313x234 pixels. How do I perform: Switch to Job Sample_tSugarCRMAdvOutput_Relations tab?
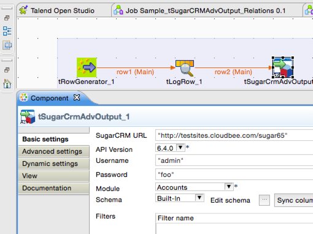click(205, 10)
